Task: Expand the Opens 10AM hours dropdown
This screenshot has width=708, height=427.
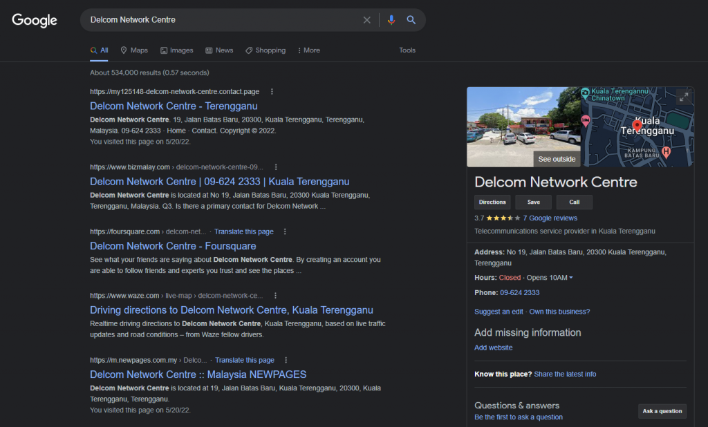Action: click(571, 278)
